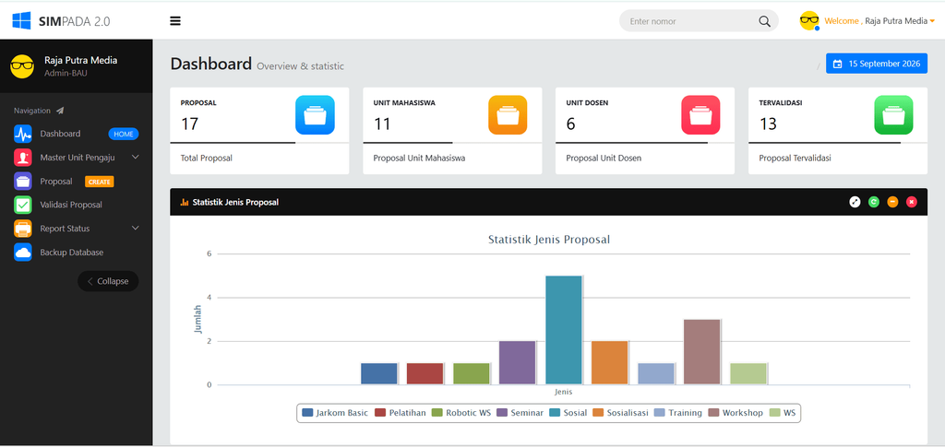
Task: Expand Master Unit Pengaju submenu chevron
Action: [x=136, y=157]
